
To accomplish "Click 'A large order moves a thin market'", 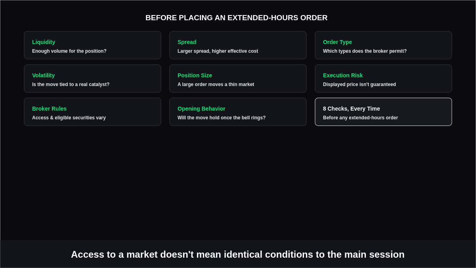I will (x=216, y=84).
